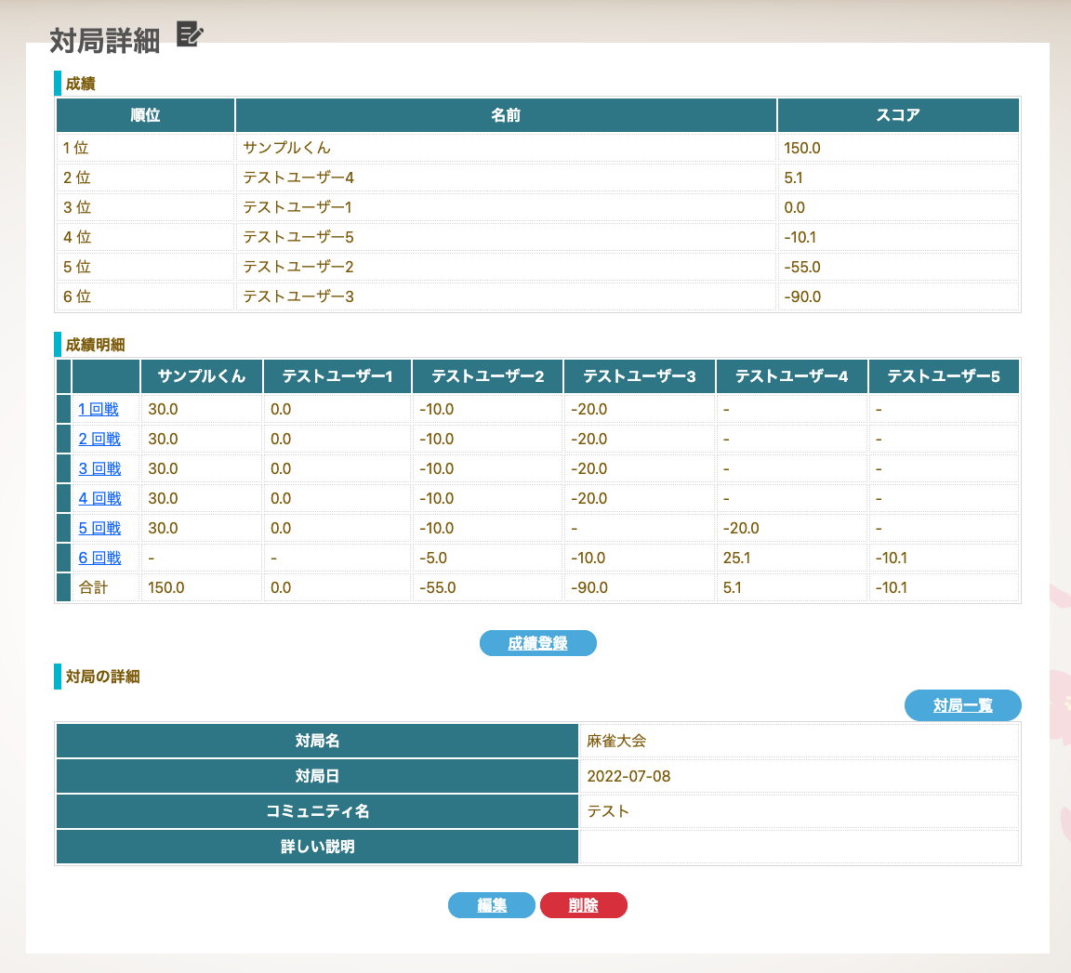This screenshot has height=973, width=1071.
Task: Click the コミュニティ名 label cell
Action: coord(317,812)
